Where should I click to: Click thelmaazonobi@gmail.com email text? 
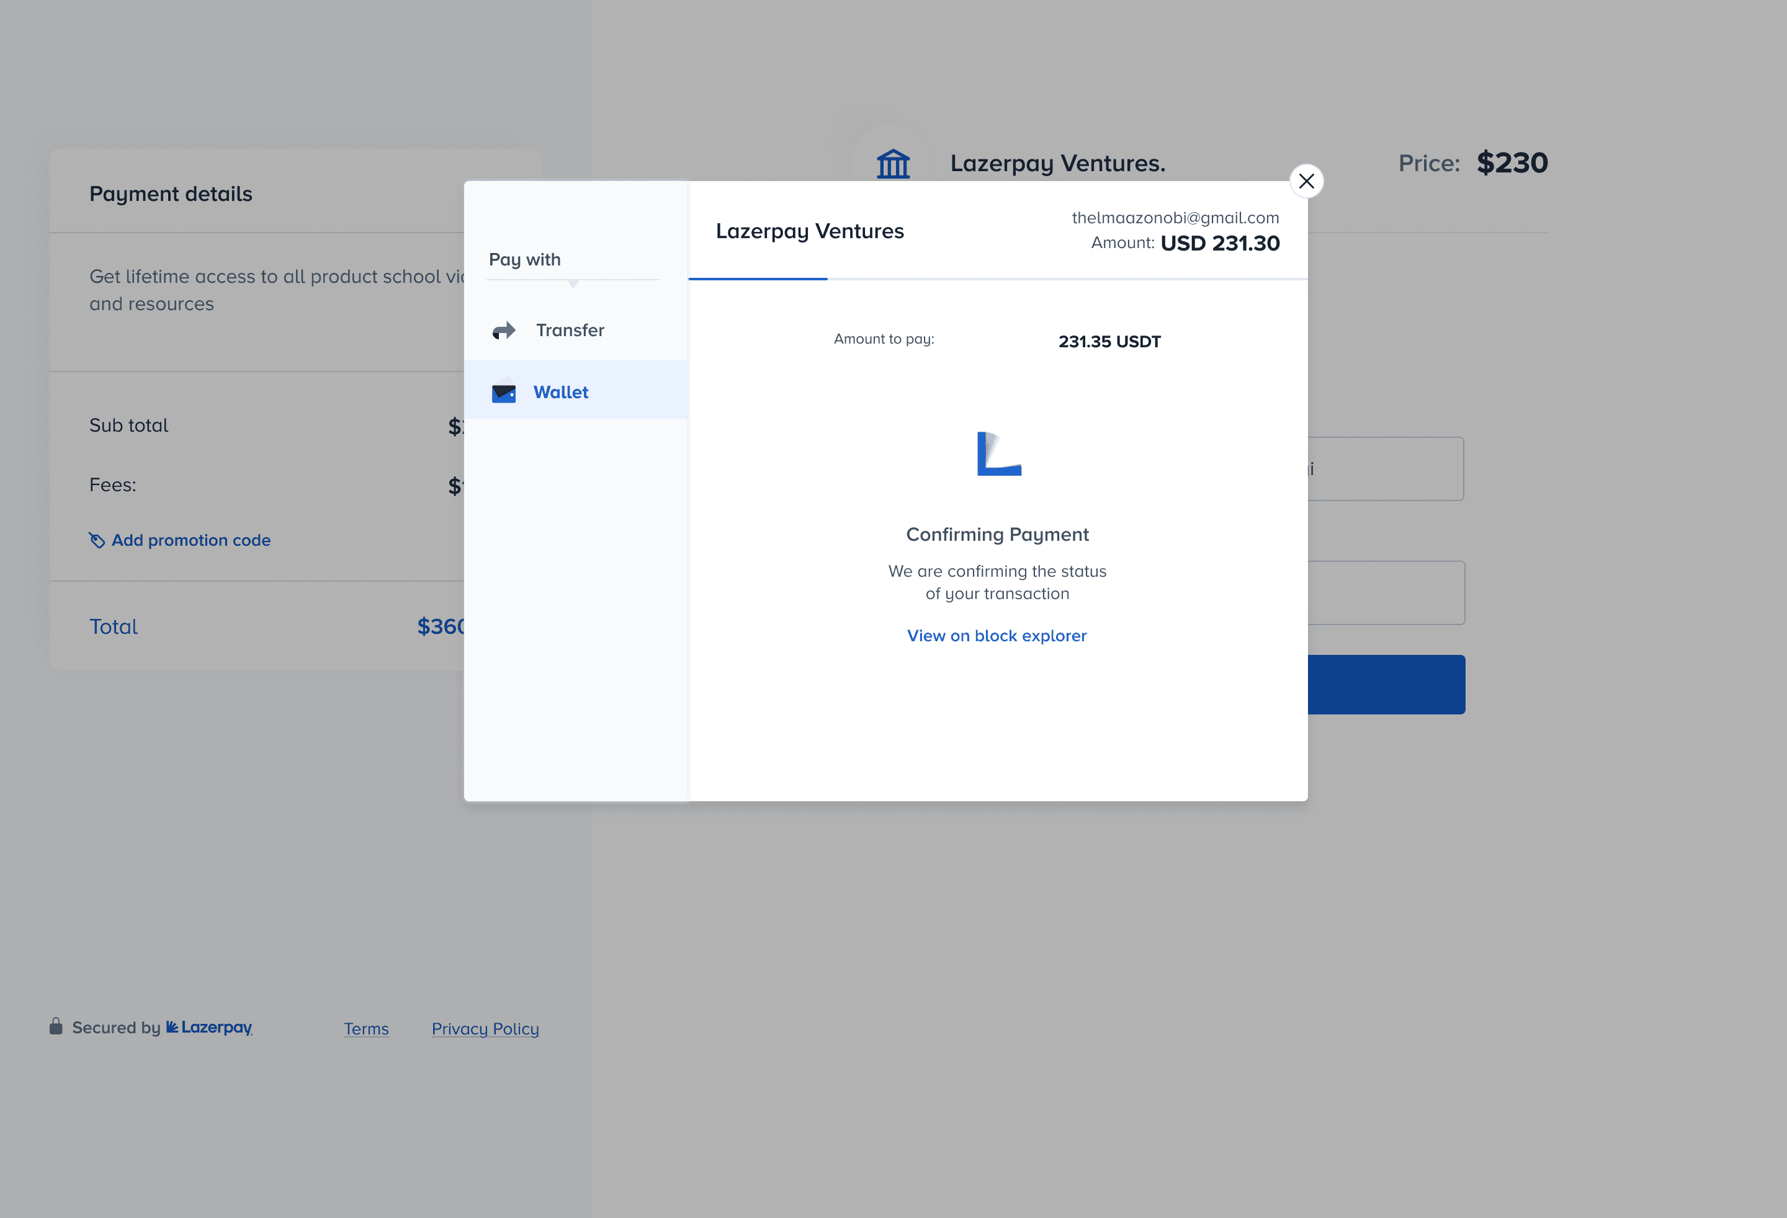tap(1175, 218)
